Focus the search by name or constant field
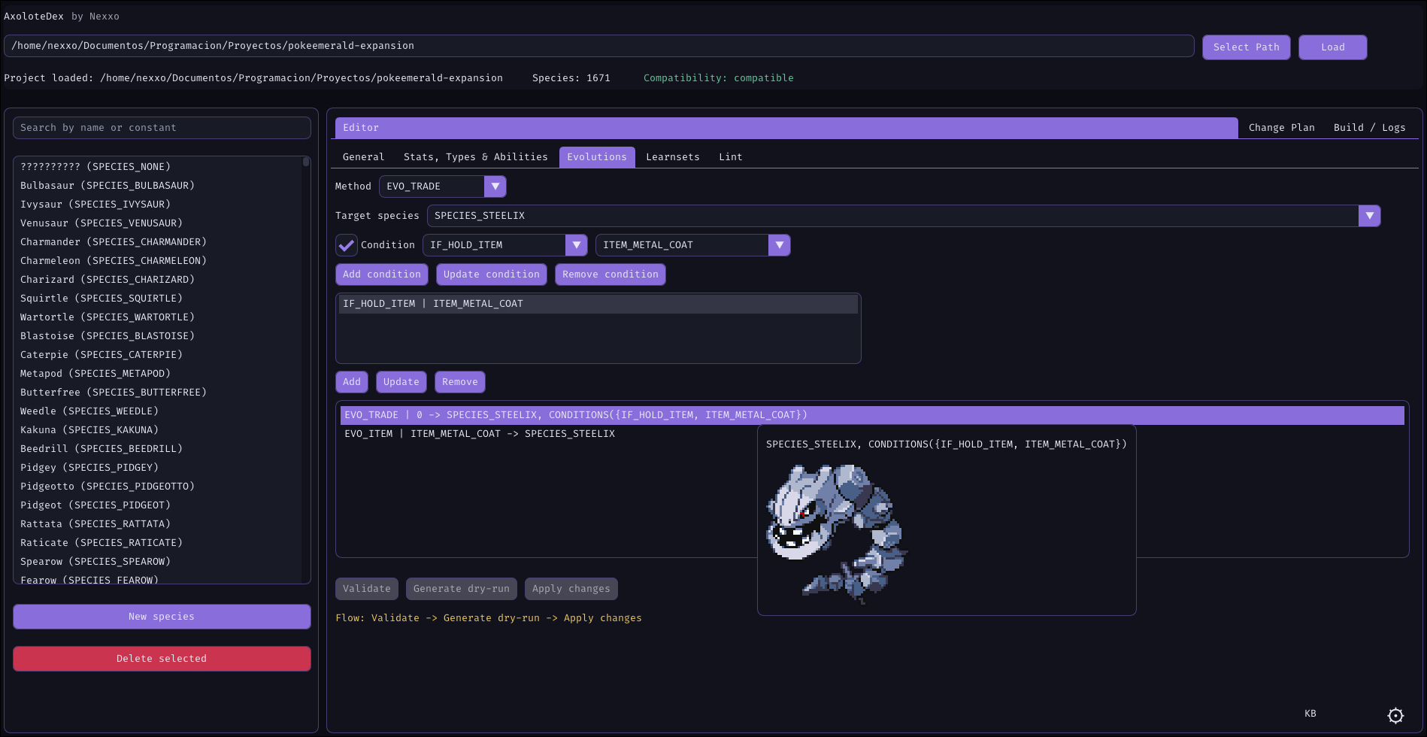Viewport: 1427px width, 737px height. coord(162,128)
